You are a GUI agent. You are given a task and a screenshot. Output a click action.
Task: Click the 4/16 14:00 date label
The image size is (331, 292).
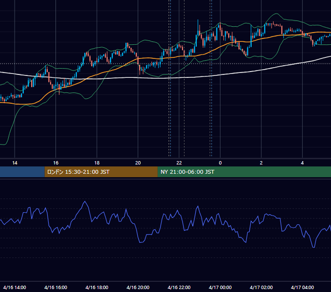[15, 287]
